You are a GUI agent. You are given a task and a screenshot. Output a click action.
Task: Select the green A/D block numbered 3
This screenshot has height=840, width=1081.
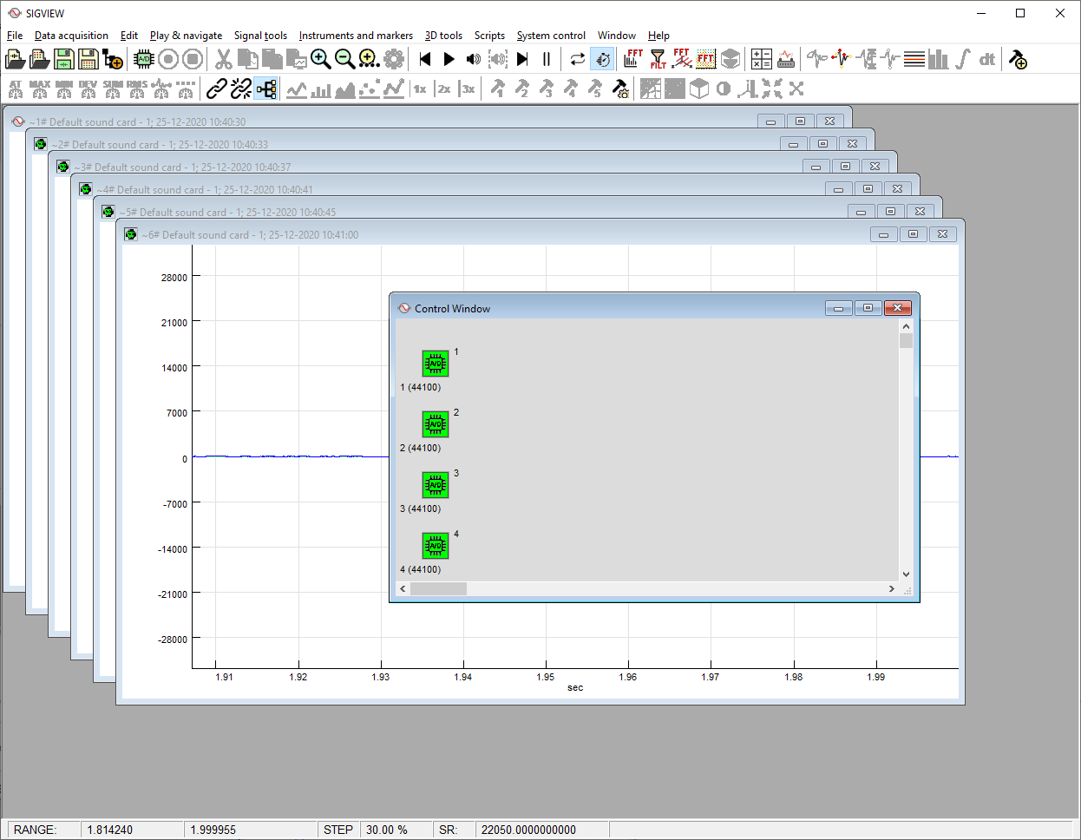pyautogui.click(x=435, y=485)
